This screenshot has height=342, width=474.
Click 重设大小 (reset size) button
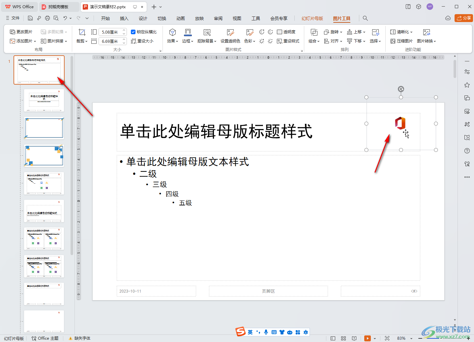[x=142, y=41]
